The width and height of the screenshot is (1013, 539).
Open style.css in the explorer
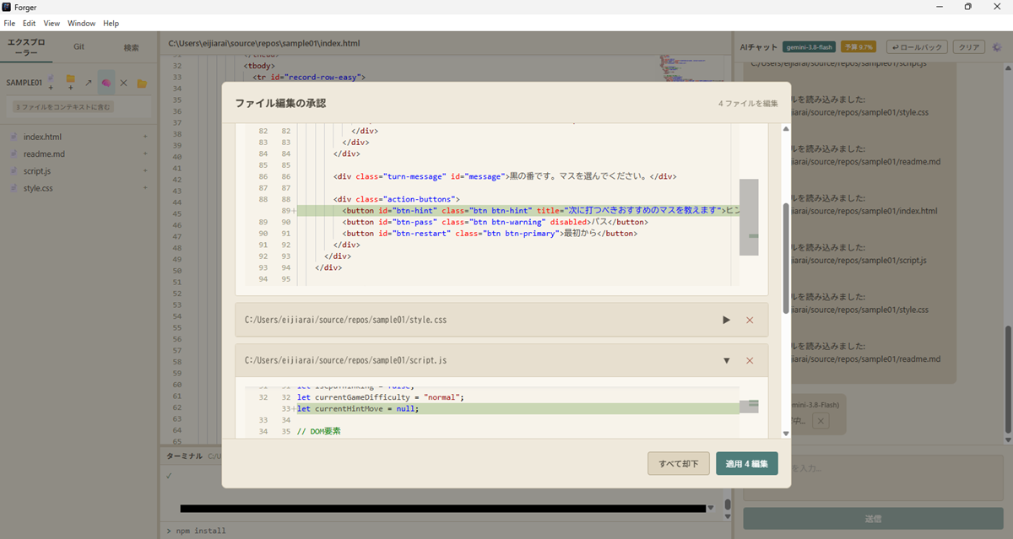coord(38,188)
